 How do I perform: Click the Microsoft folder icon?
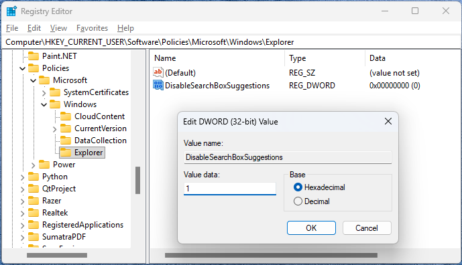pyautogui.click(x=44, y=80)
